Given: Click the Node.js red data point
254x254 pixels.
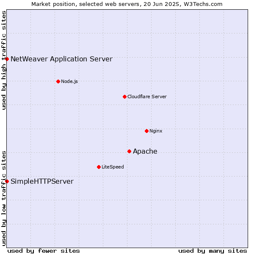Looking at the screenshot, I should click(x=58, y=81).
